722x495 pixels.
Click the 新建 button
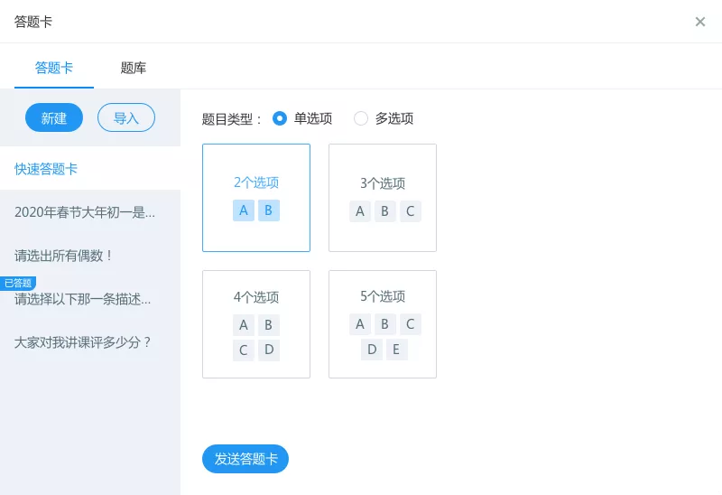click(54, 118)
